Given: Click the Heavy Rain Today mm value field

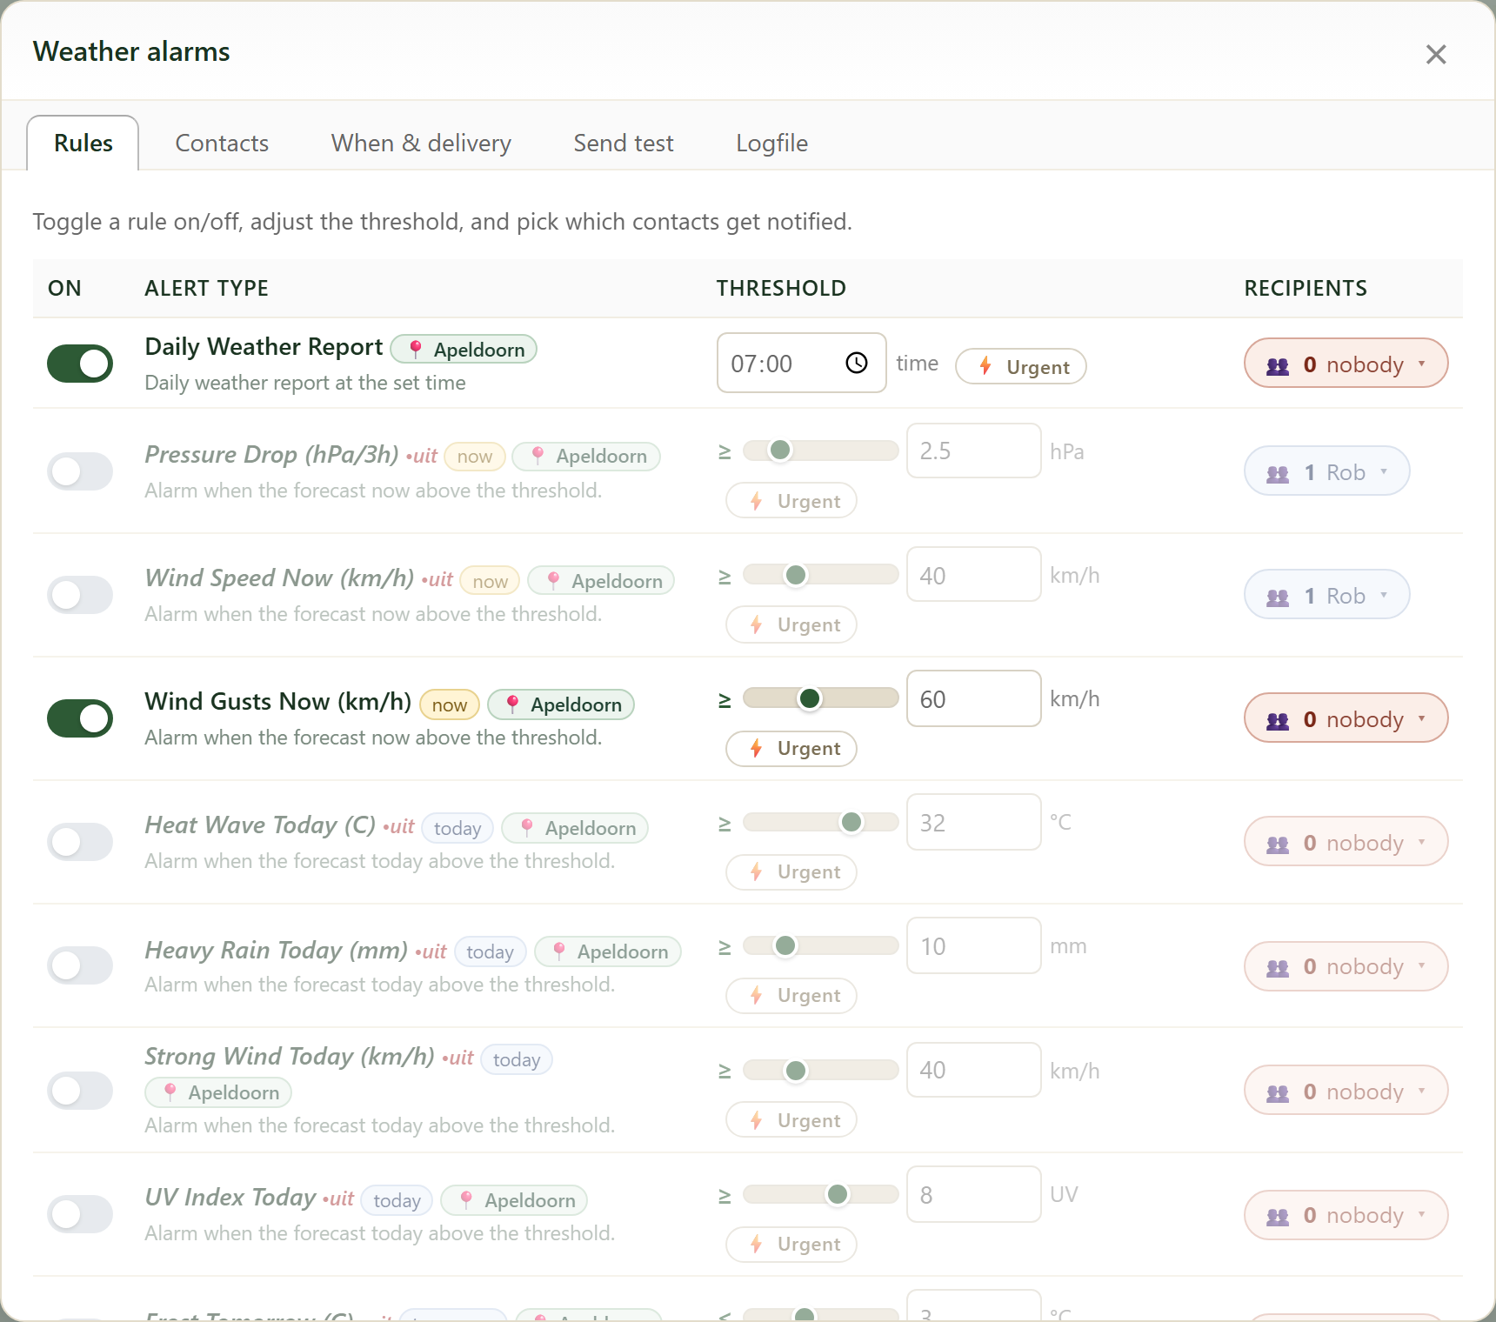Looking at the screenshot, I should click(x=973, y=945).
